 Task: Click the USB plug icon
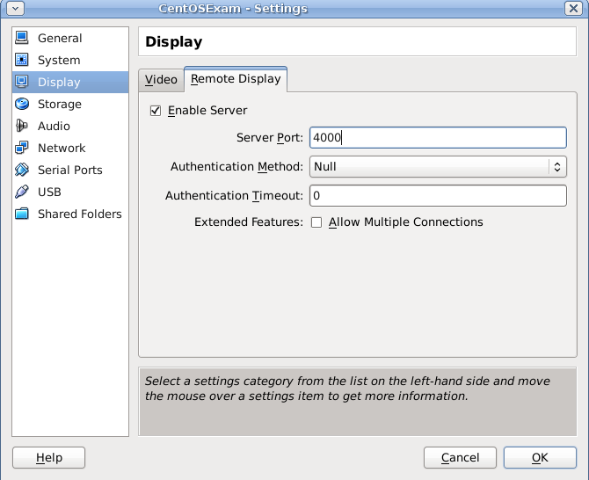[22, 193]
